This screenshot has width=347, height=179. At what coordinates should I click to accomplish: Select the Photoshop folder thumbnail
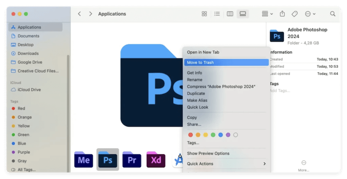point(108,159)
